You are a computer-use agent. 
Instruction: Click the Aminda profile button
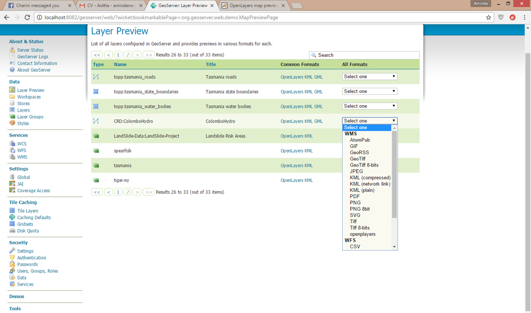click(x=480, y=3)
